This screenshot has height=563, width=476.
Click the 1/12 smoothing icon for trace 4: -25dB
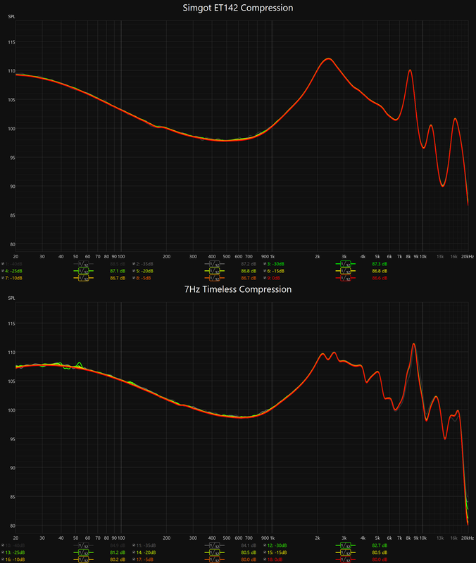[x=83, y=271]
